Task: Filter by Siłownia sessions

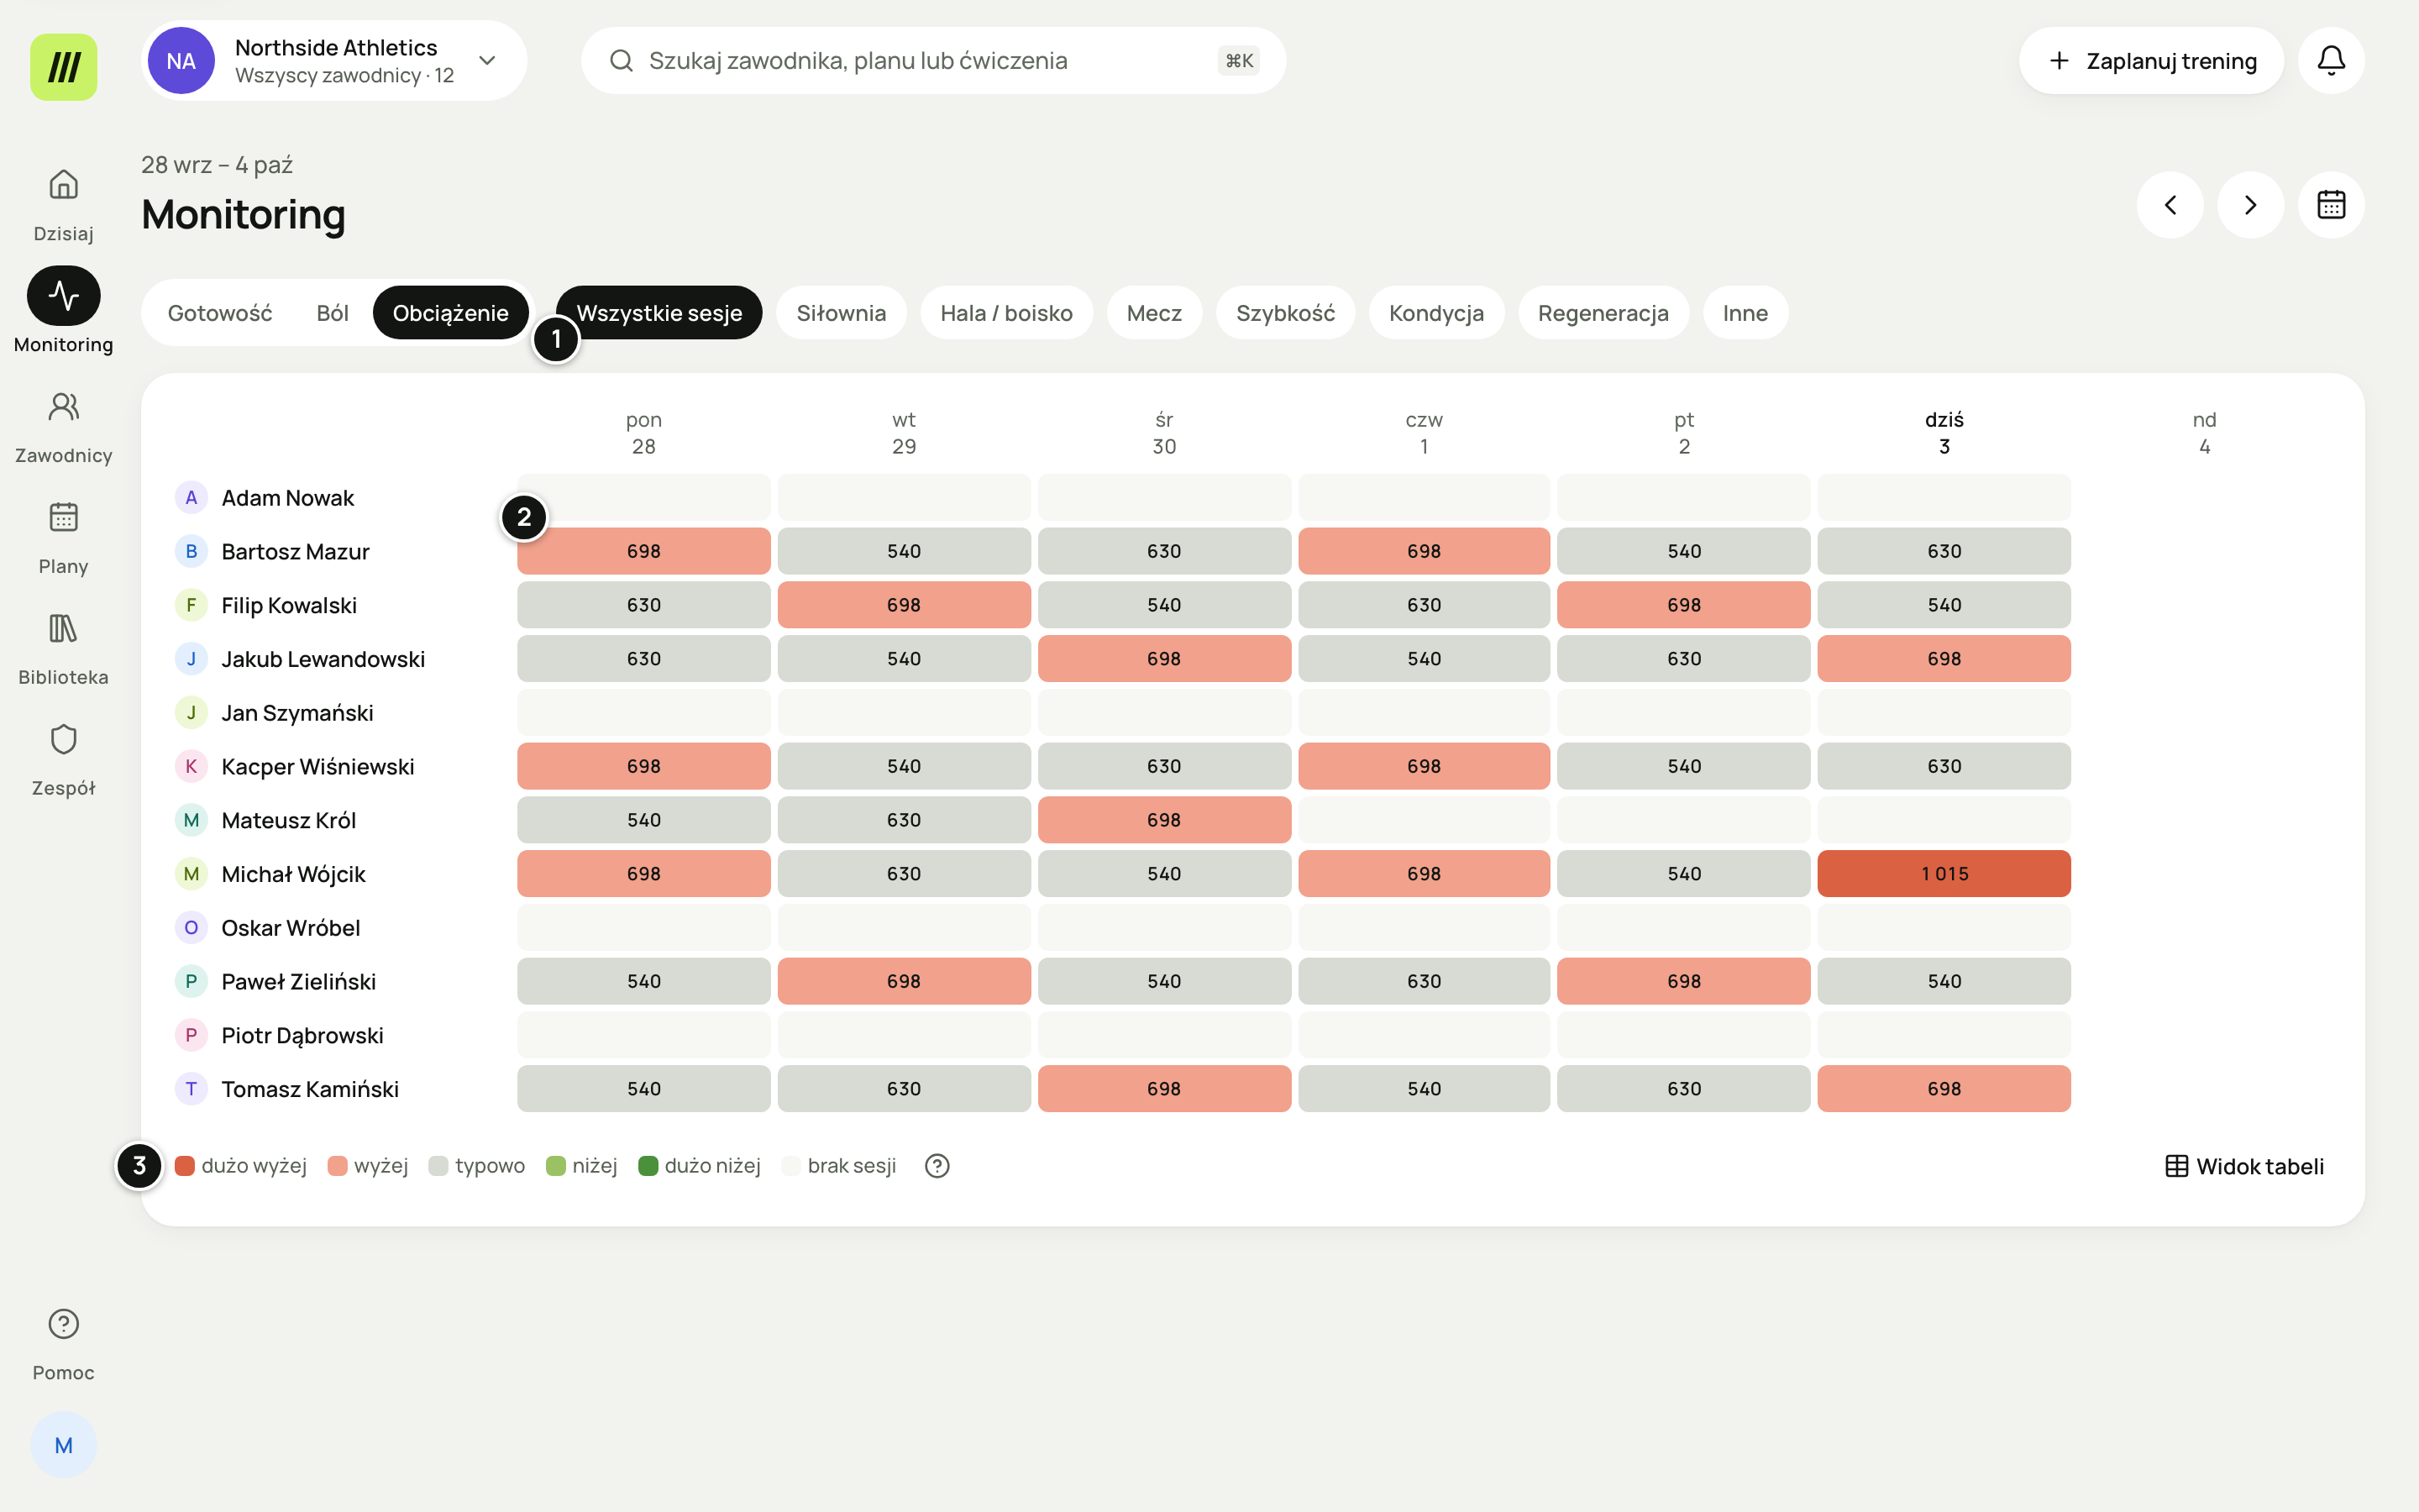Action: 841,313
